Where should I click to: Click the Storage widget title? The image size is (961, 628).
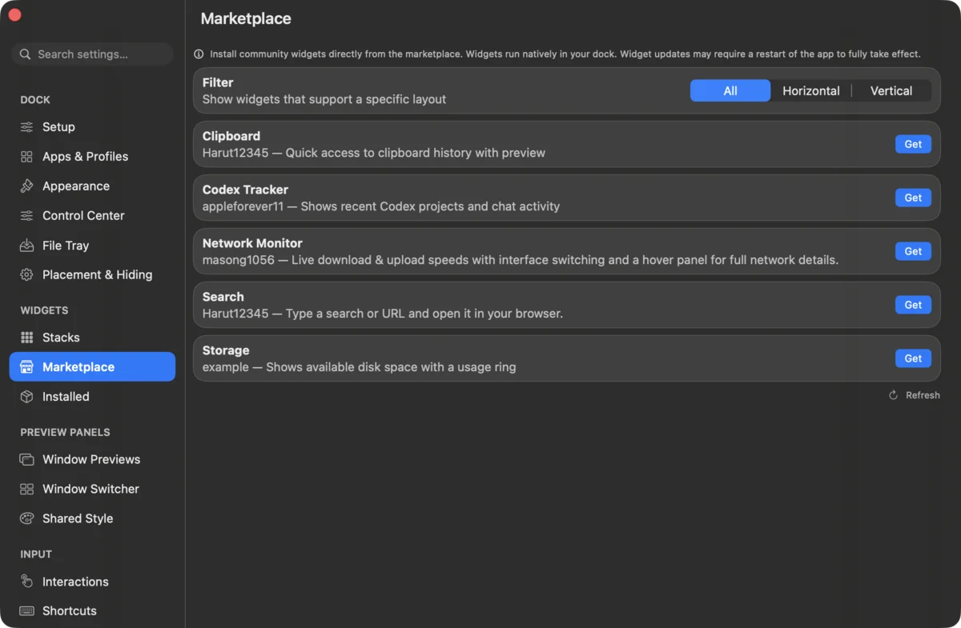[226, 350]
